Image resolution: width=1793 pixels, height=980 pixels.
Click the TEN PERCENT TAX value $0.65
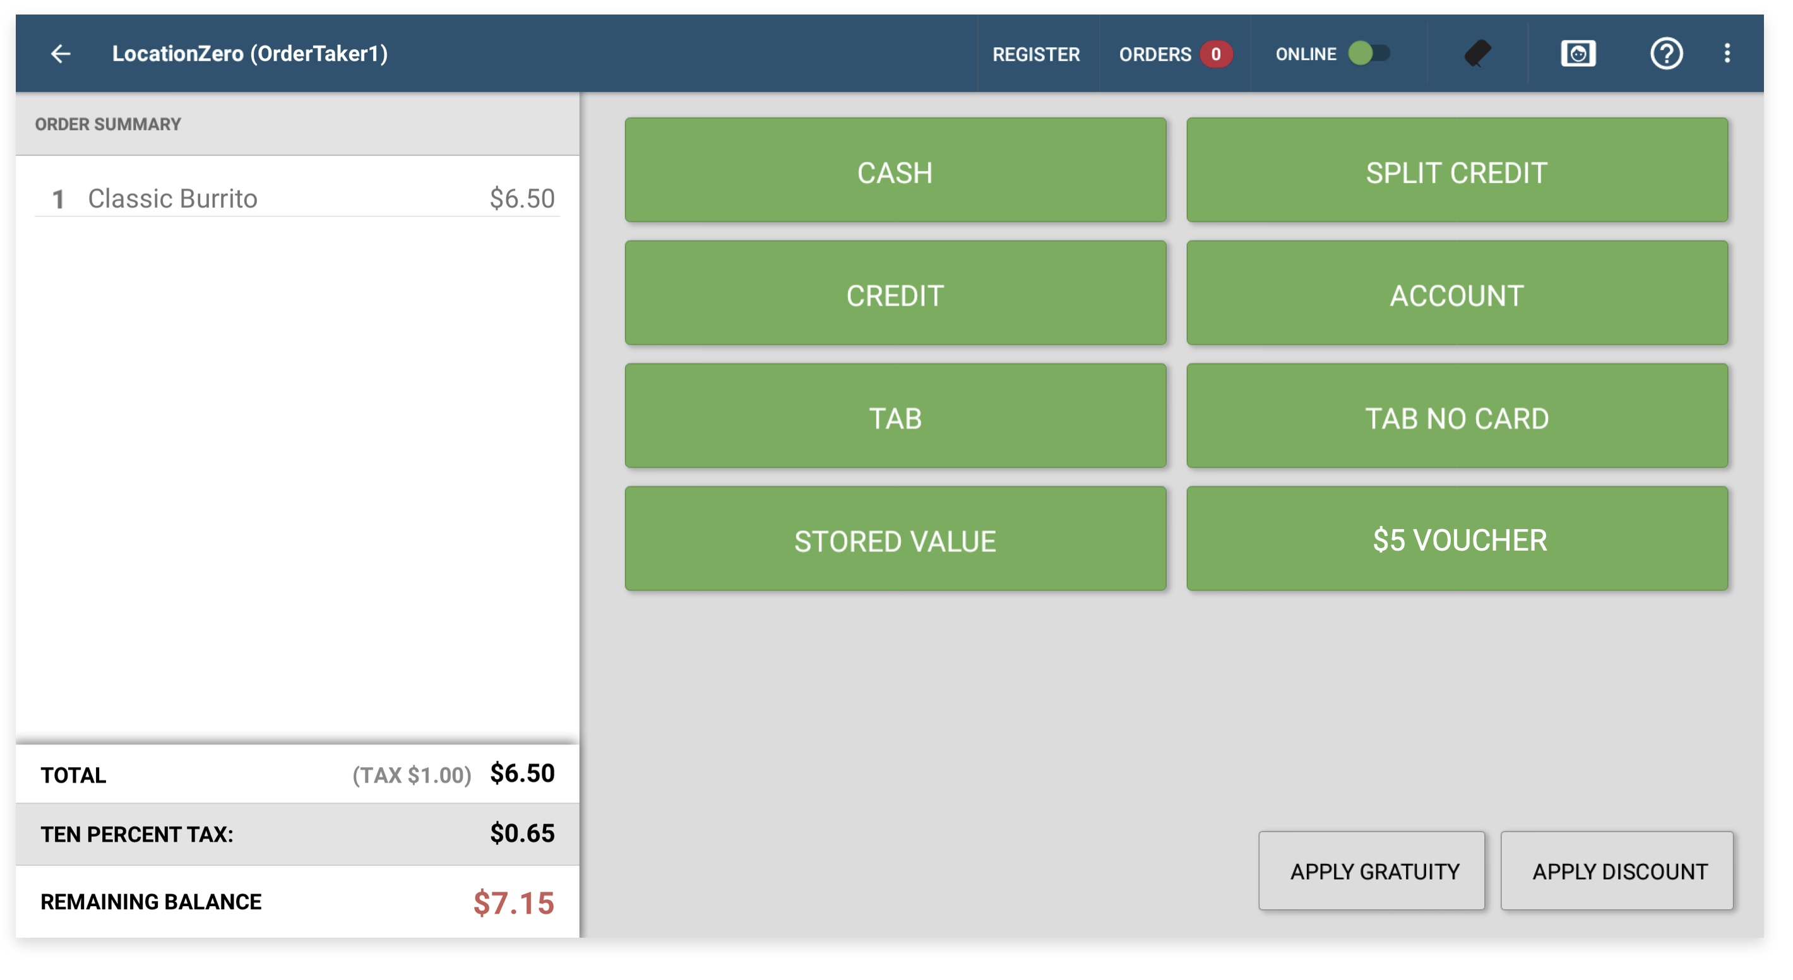pos(522,833)
